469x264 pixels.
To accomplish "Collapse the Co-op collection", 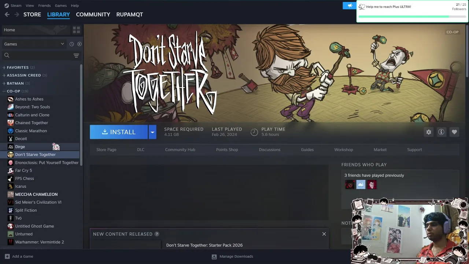I will tap(4, 91).
